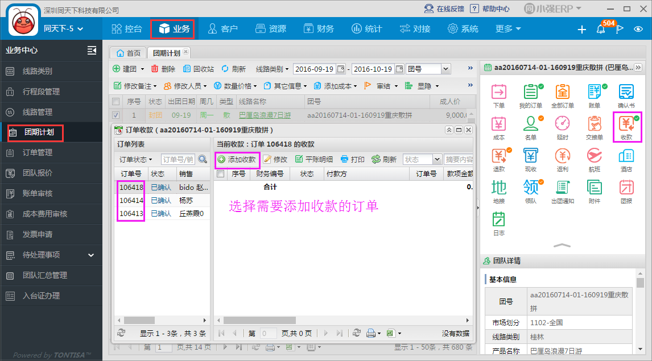Switch to 业务 navigation tab
The width and height of the screenshot is (652, 361).
pos(174,28)
